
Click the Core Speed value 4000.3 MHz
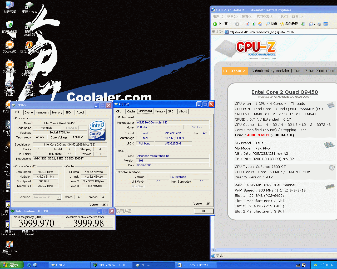coord(45,172)
